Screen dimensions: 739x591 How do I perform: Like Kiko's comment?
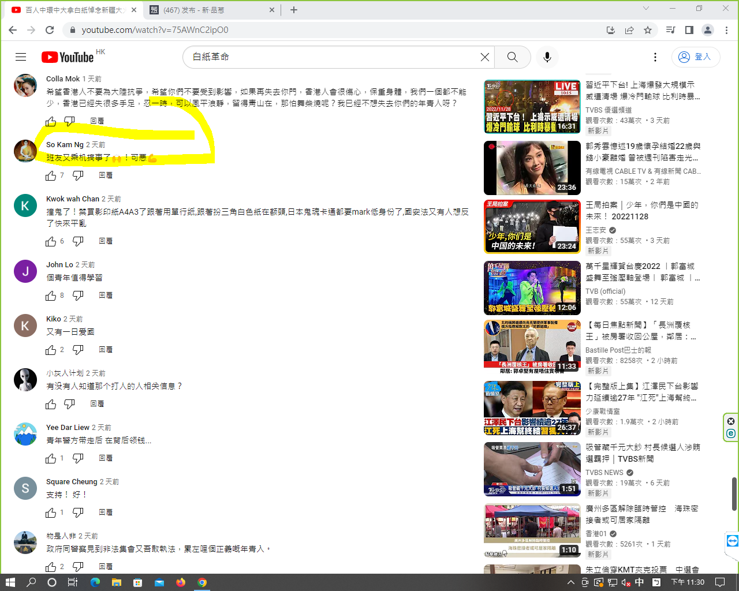click(x=51, y=350)
